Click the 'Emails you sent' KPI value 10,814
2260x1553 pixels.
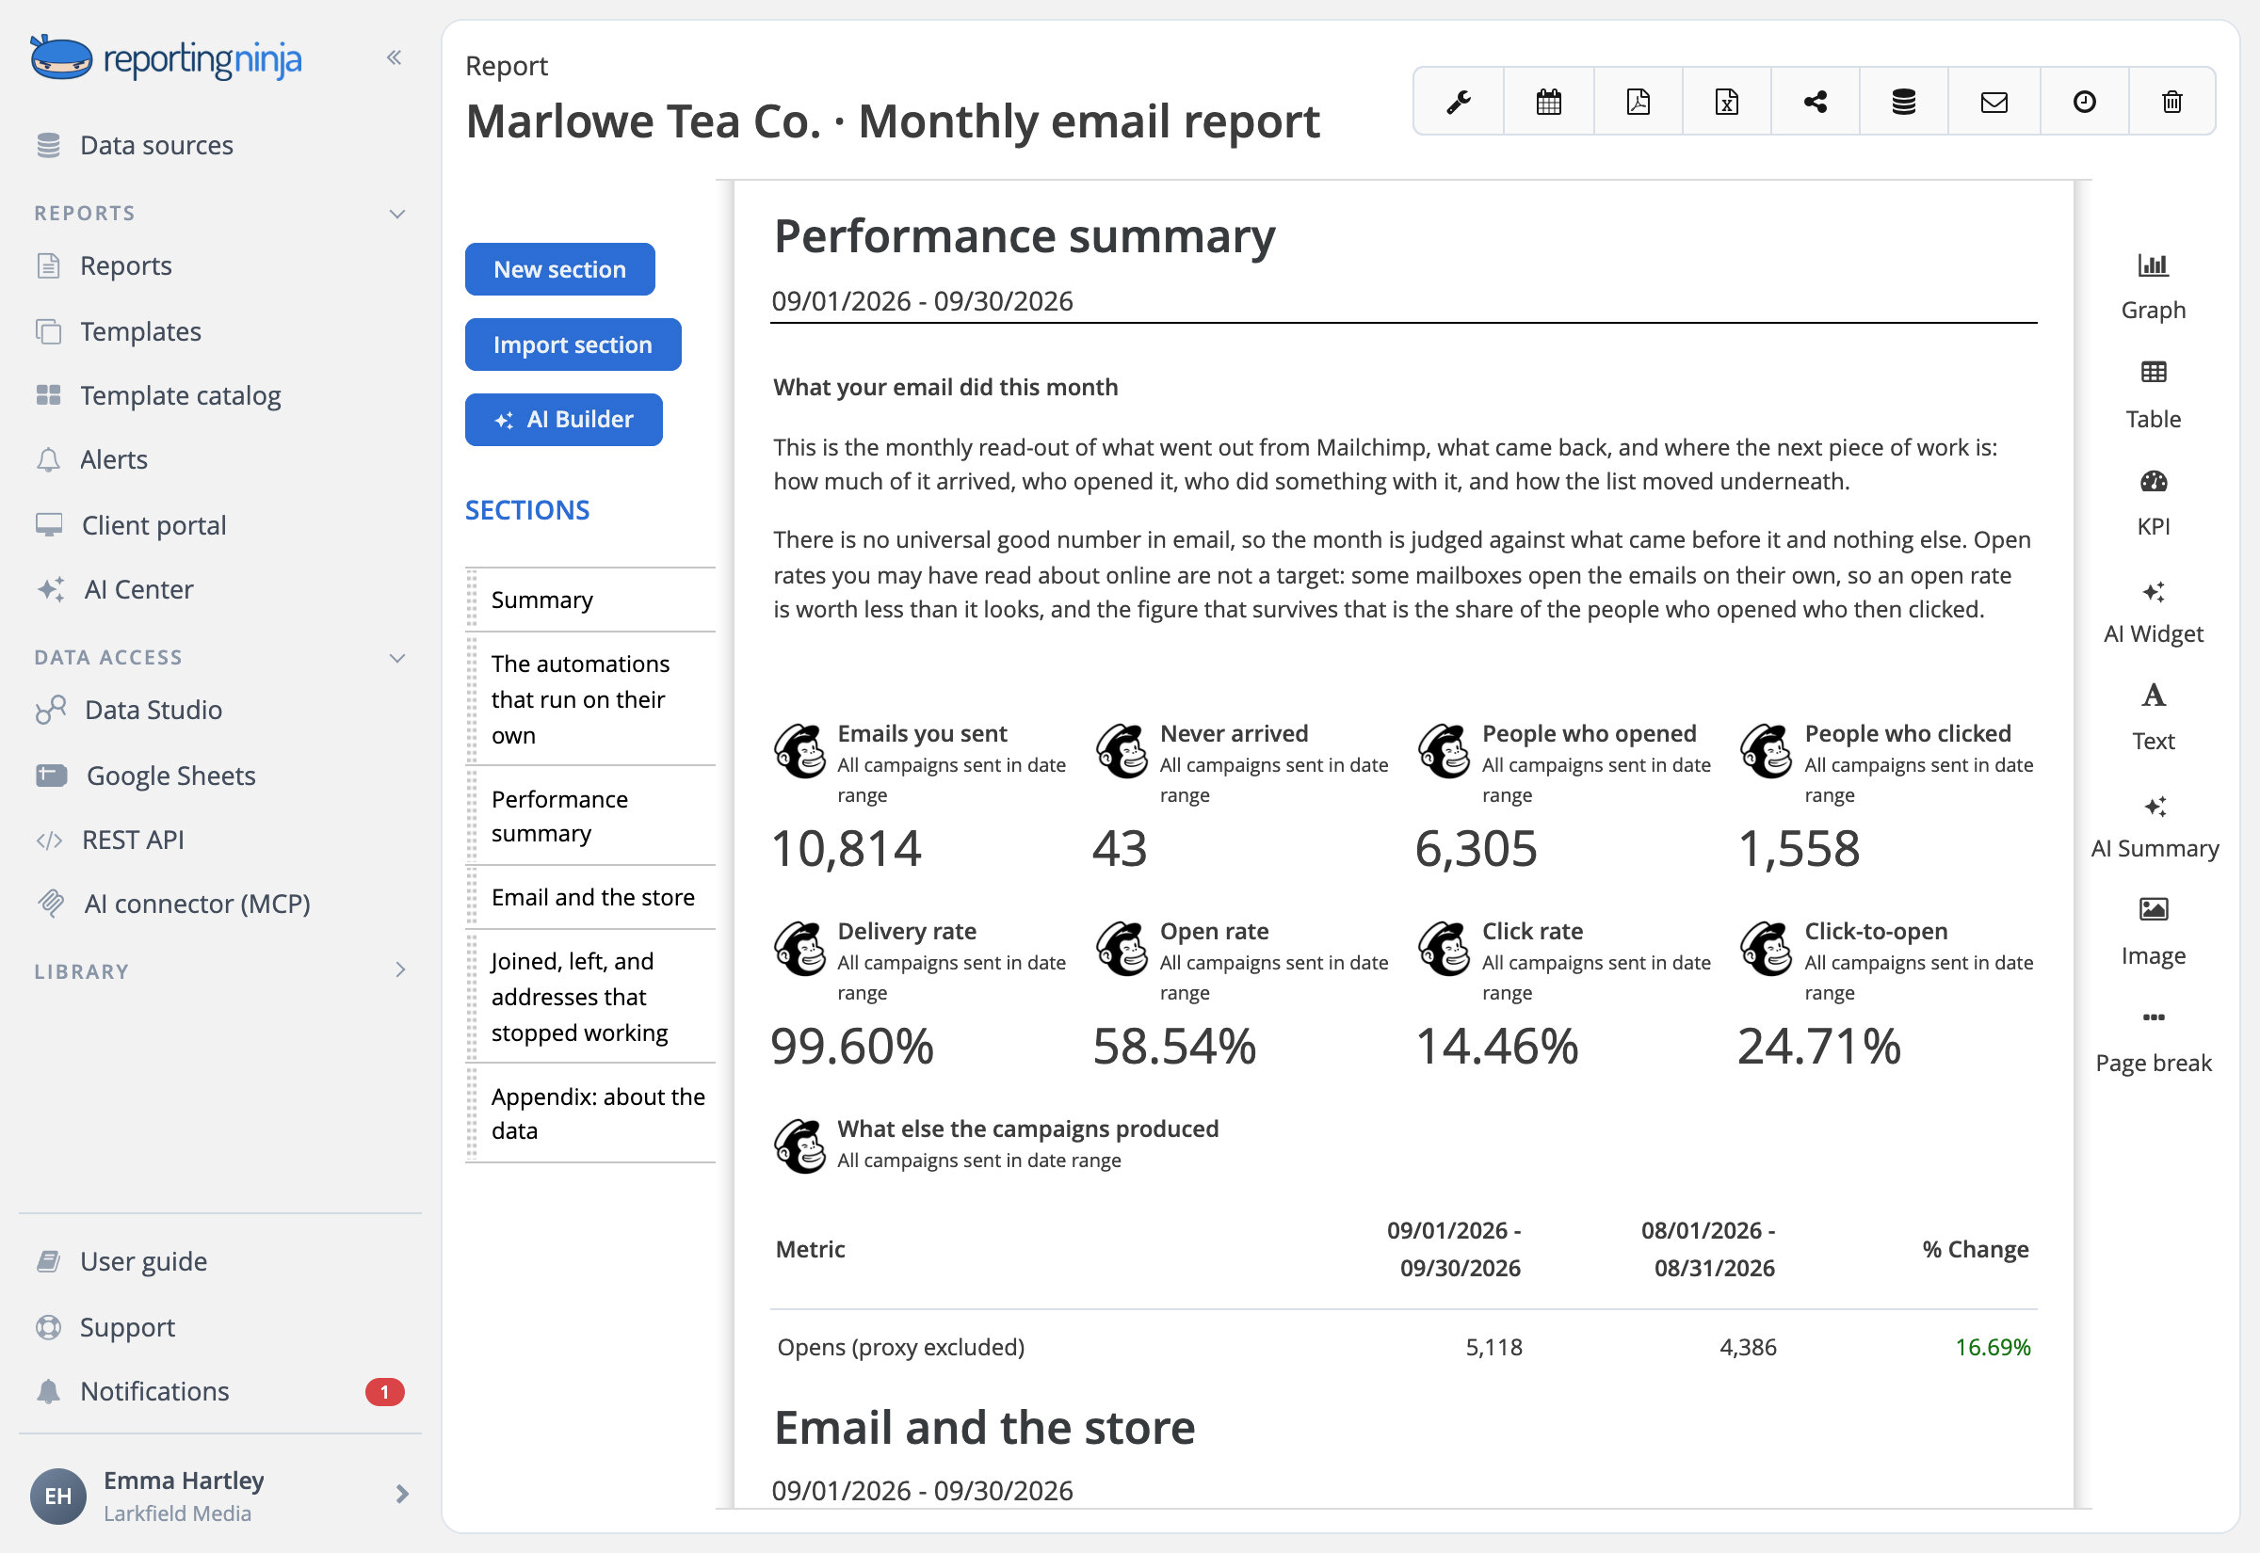(x=846, y=849)
